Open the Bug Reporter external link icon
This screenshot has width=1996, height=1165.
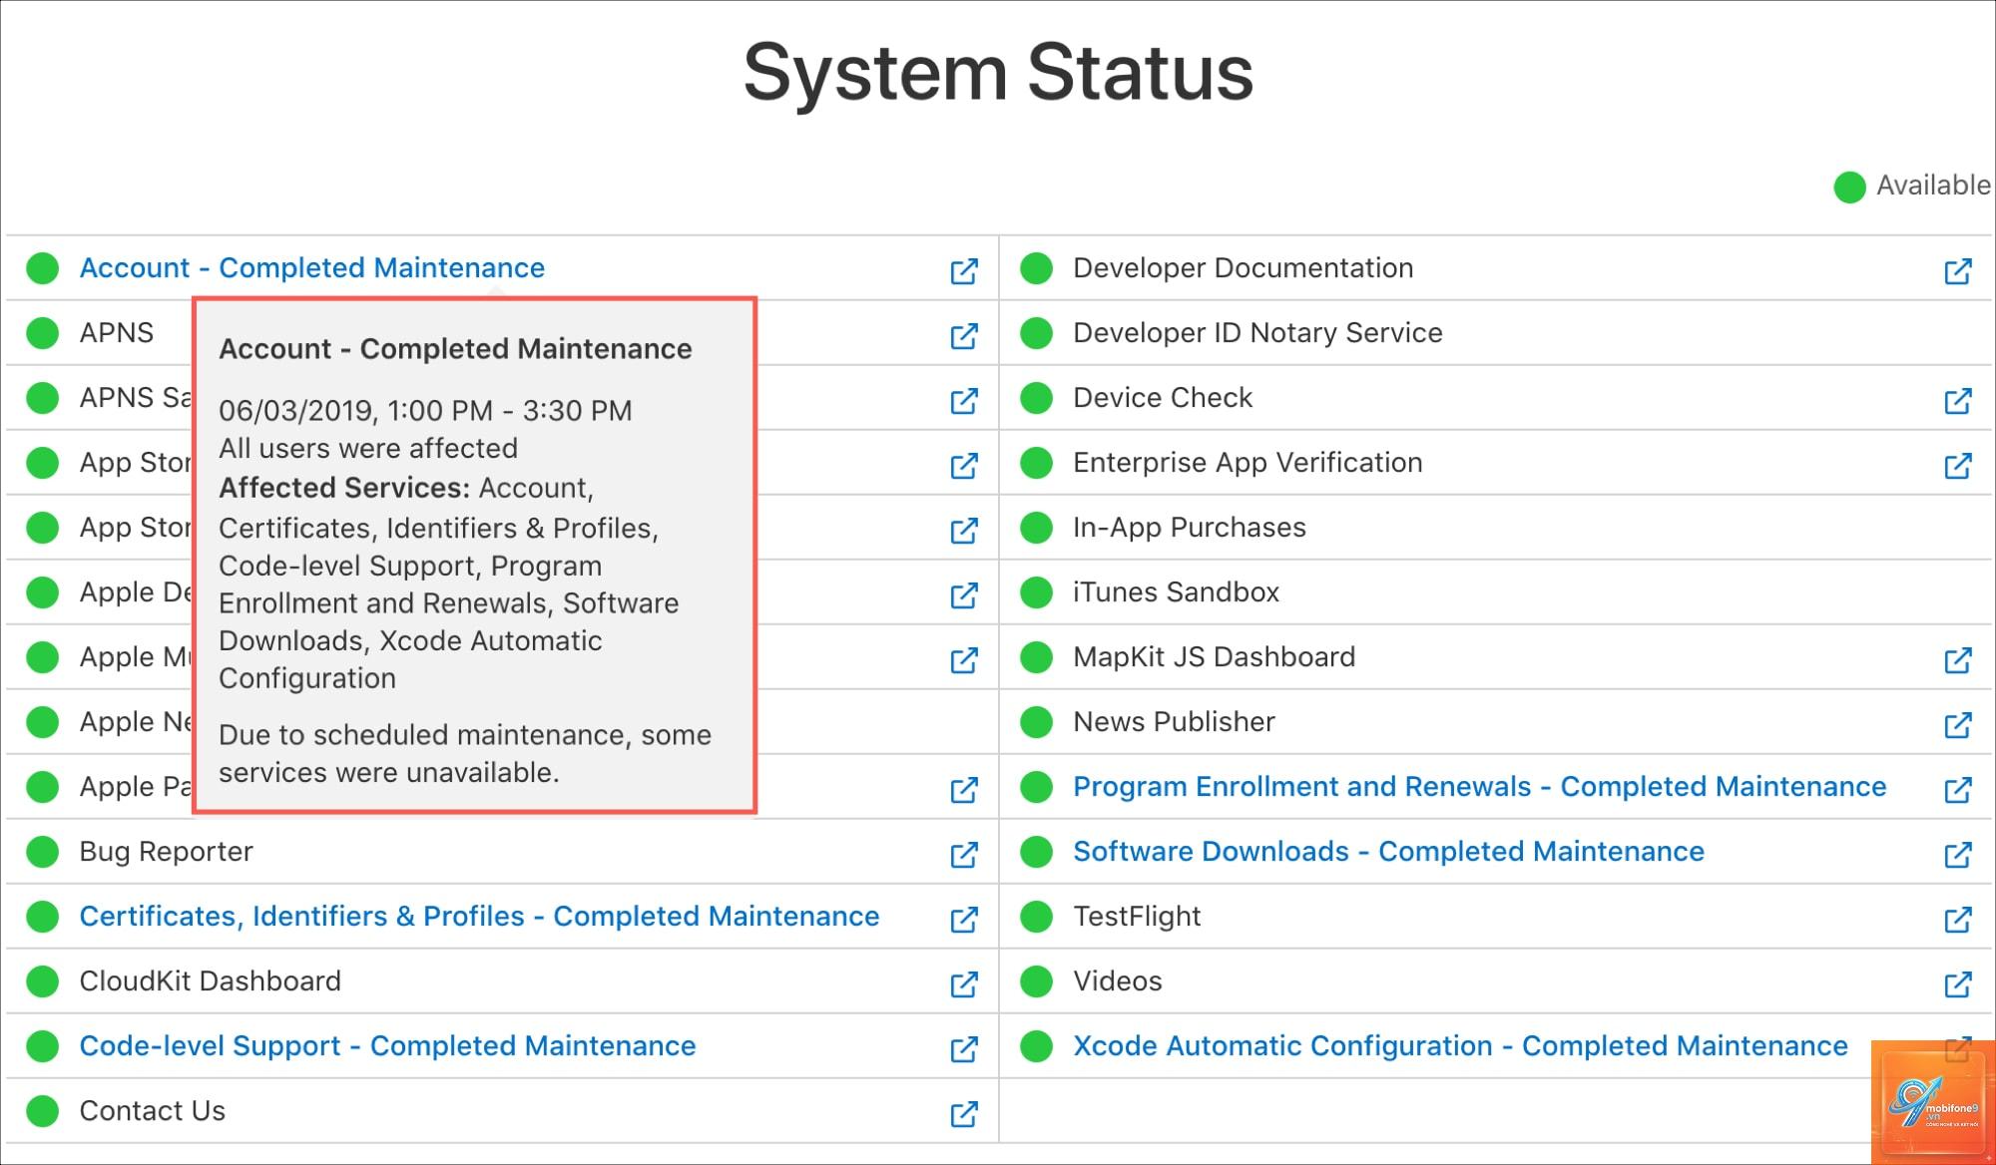[964, 854]
